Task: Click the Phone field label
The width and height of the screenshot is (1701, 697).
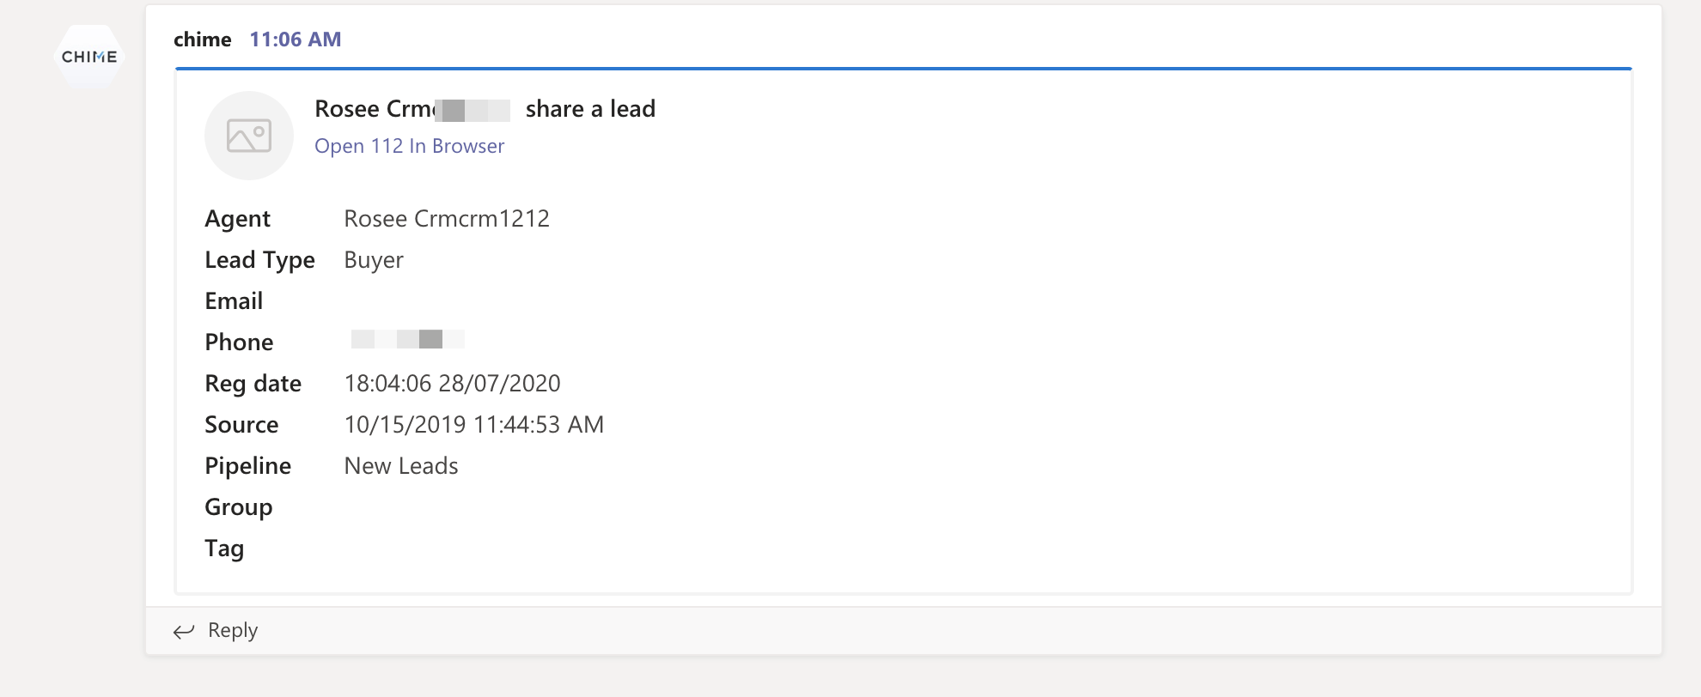Action: (x=239, y=342)
